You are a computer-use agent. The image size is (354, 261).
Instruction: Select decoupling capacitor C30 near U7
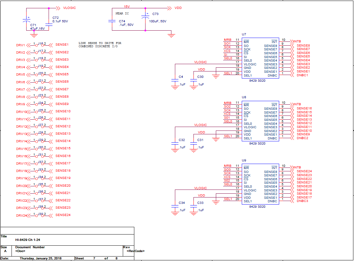(x=193, y=80)
